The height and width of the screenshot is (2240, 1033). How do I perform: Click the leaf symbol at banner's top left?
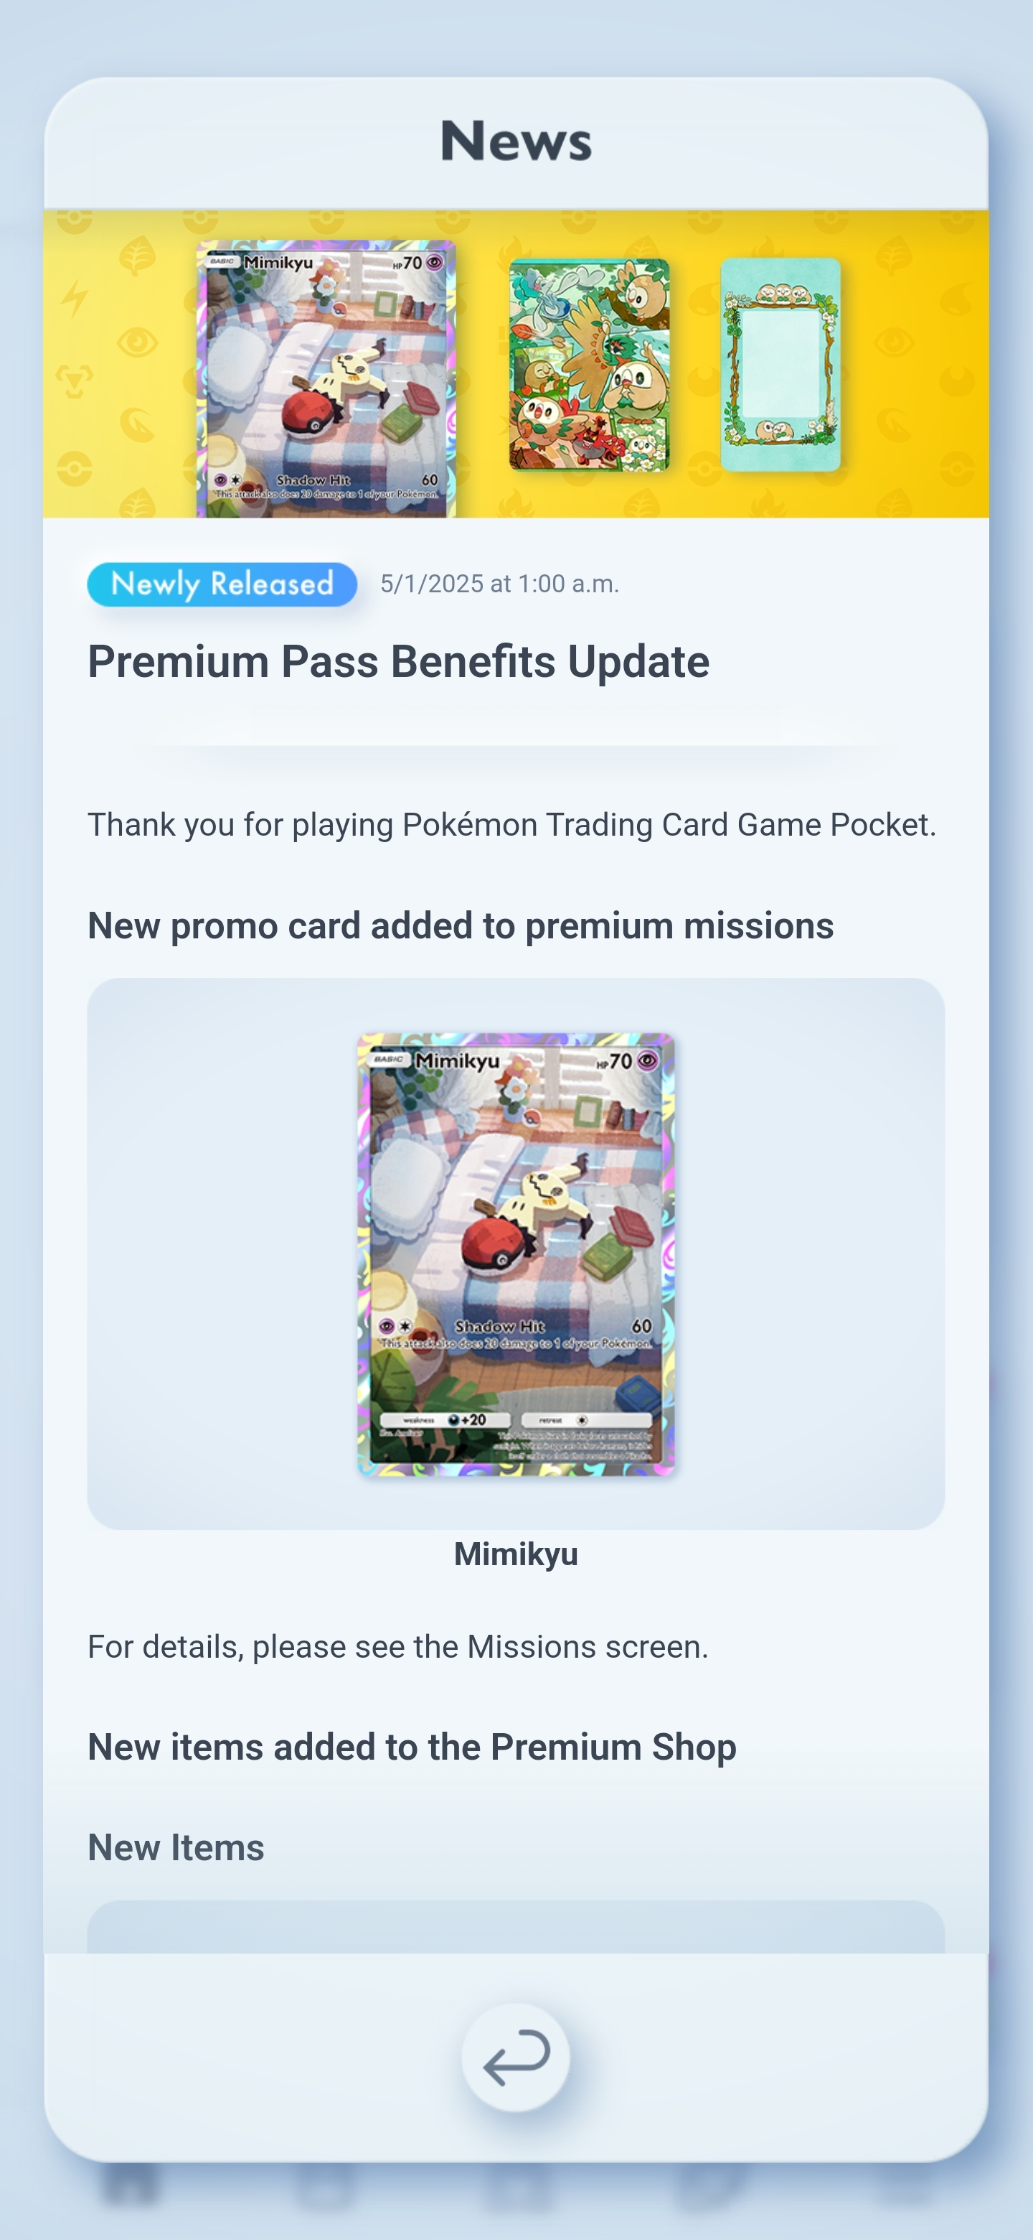click(137, 255)
